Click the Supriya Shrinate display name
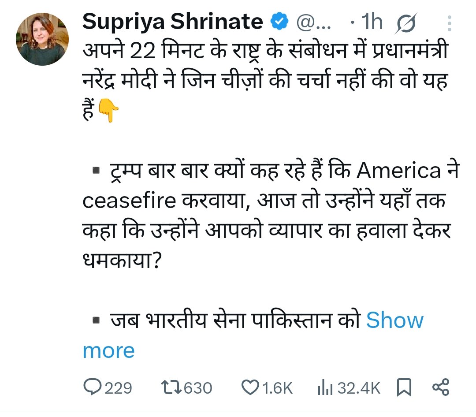The height and width of the screenshot is (417, 476). pos(173,22)
